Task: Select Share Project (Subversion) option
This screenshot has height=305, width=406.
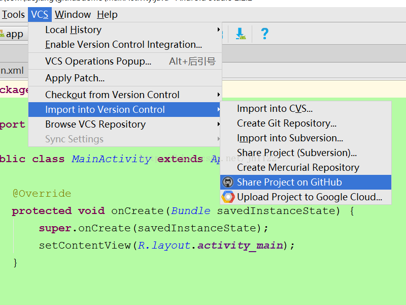Action: pos(306,153)
